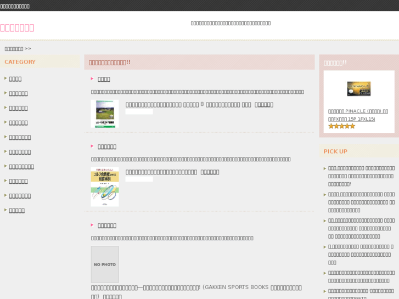The height and width of the screenshot is (299, 399).
Task: Open the NO PHOTO placeholder image
Action: [x=105, y=264]
